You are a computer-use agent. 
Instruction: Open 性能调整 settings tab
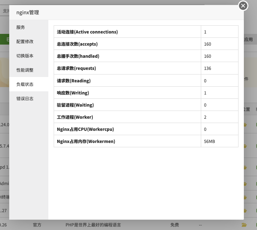coord(29,70)
